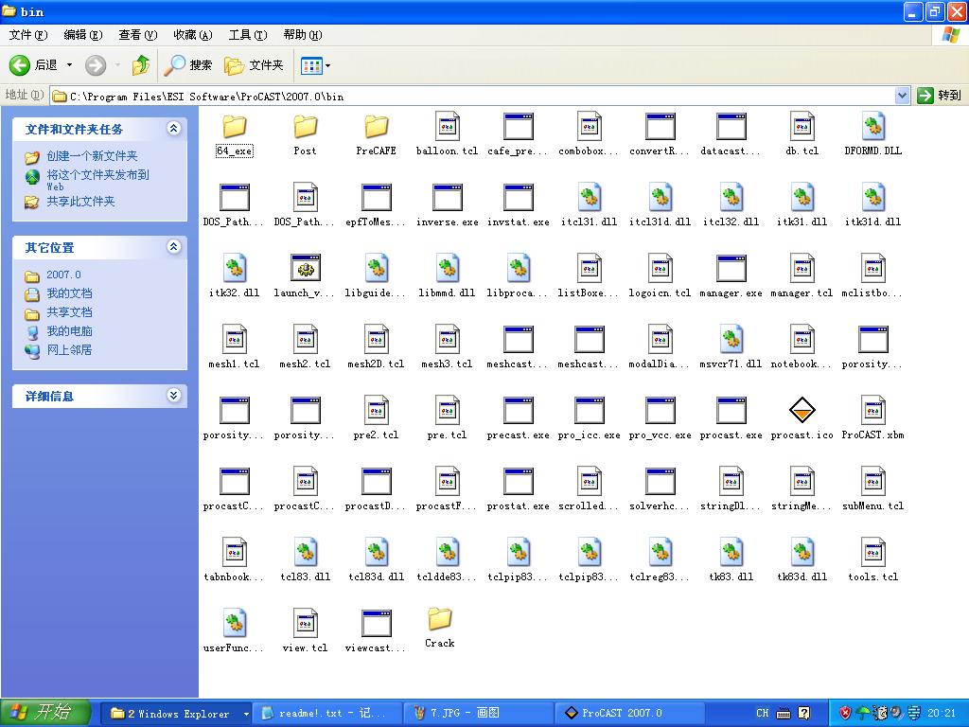Click the Search (搜索) toolbar button
Screen dimensions: 969x727
click(x=188, y=65)
